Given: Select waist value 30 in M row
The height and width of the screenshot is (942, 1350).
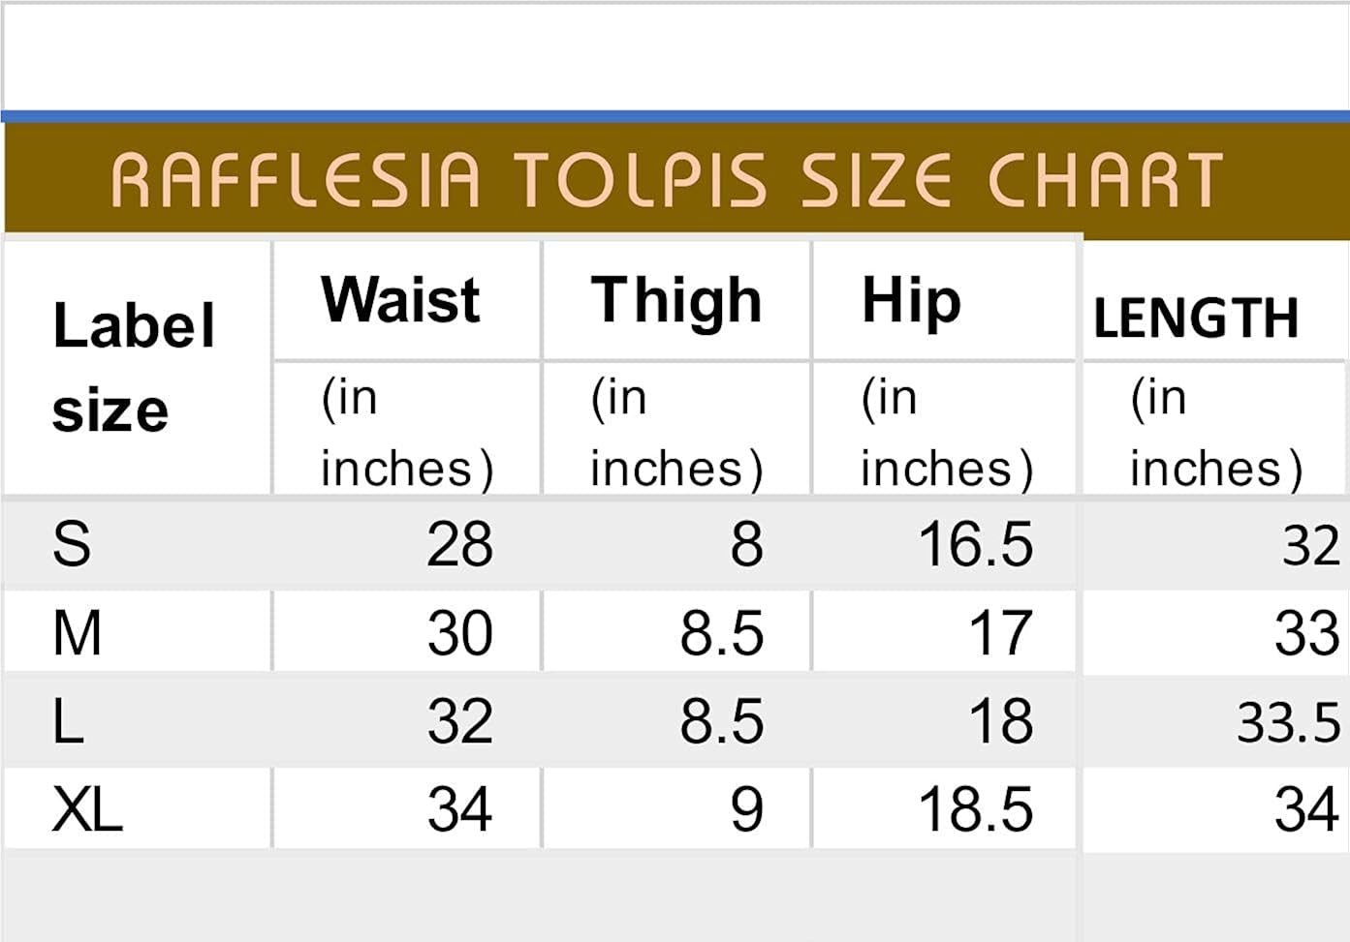Looking at the screenshot, I should pyautogui.click(x=459, y=634).
